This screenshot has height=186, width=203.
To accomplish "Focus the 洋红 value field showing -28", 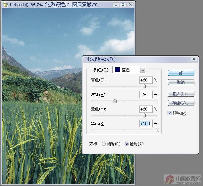I will (x=146, y=95).
